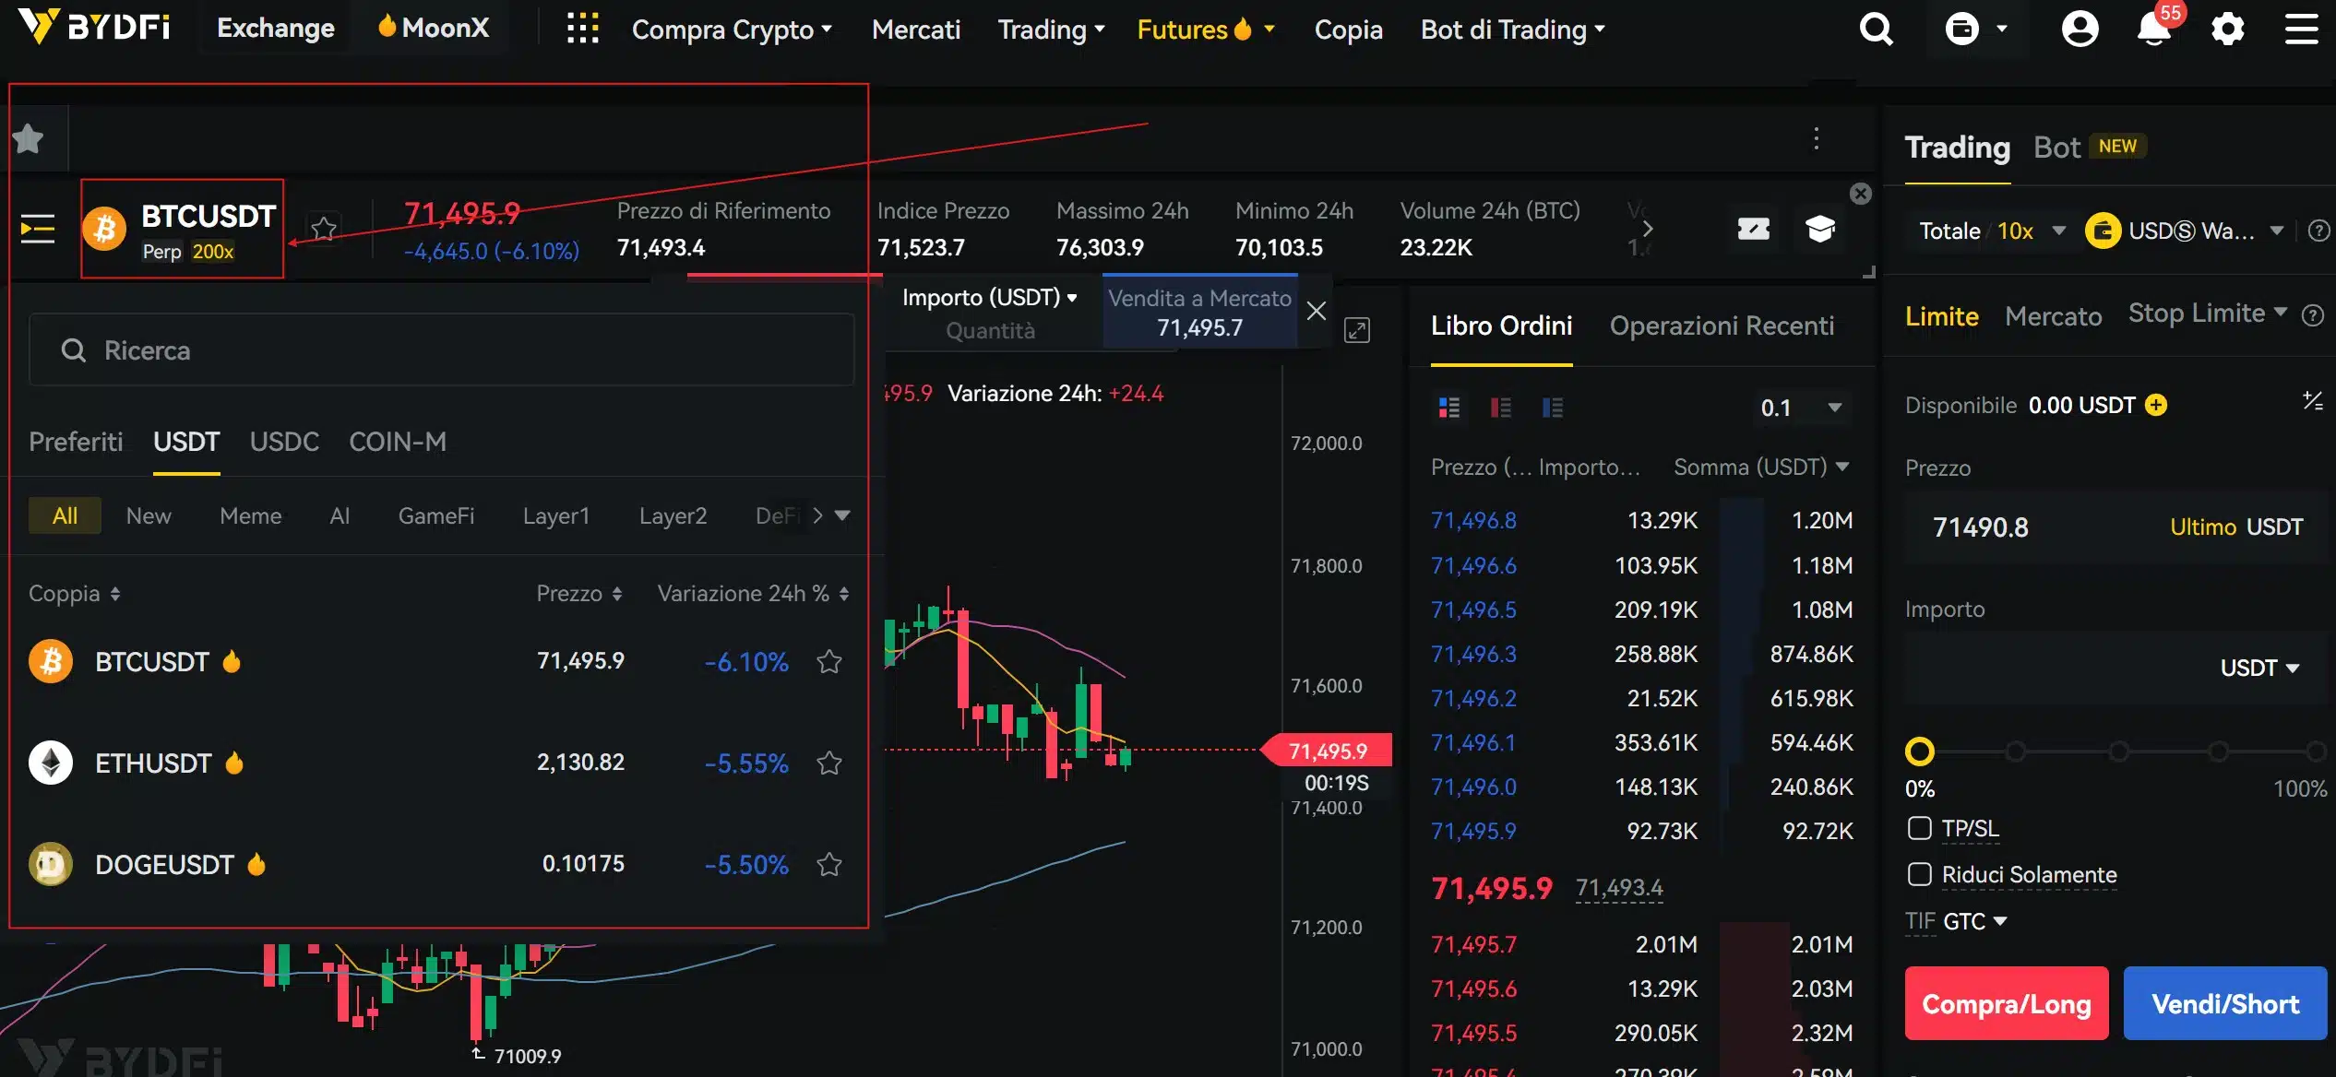Enable the TP/SL checkbox
Screen dimensions: 2336x1077
coord(1920,828)
